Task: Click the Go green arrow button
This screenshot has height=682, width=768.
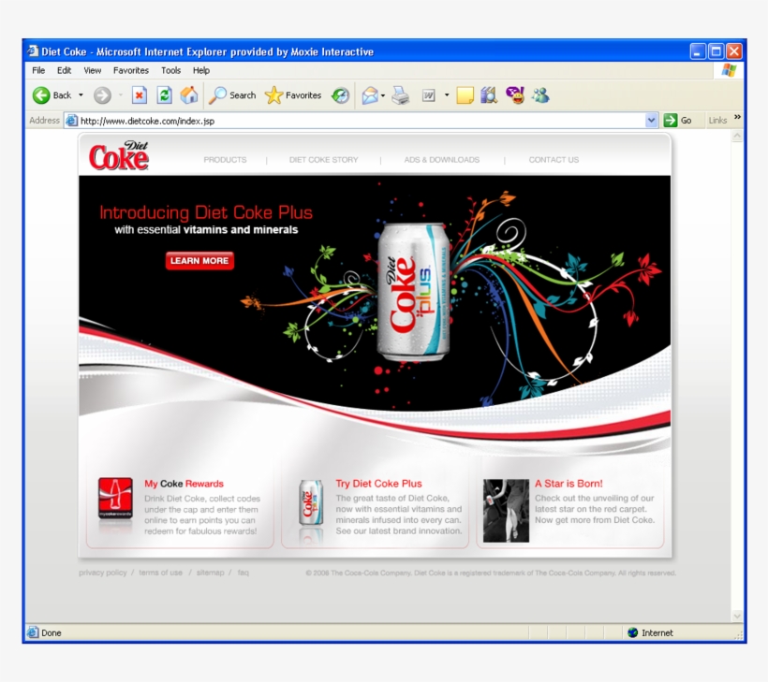Action: 670,121
